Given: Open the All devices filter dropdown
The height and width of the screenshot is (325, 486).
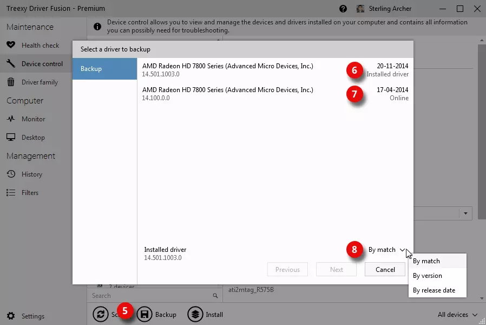Looking at the screenshot, I should pos(457,315).
